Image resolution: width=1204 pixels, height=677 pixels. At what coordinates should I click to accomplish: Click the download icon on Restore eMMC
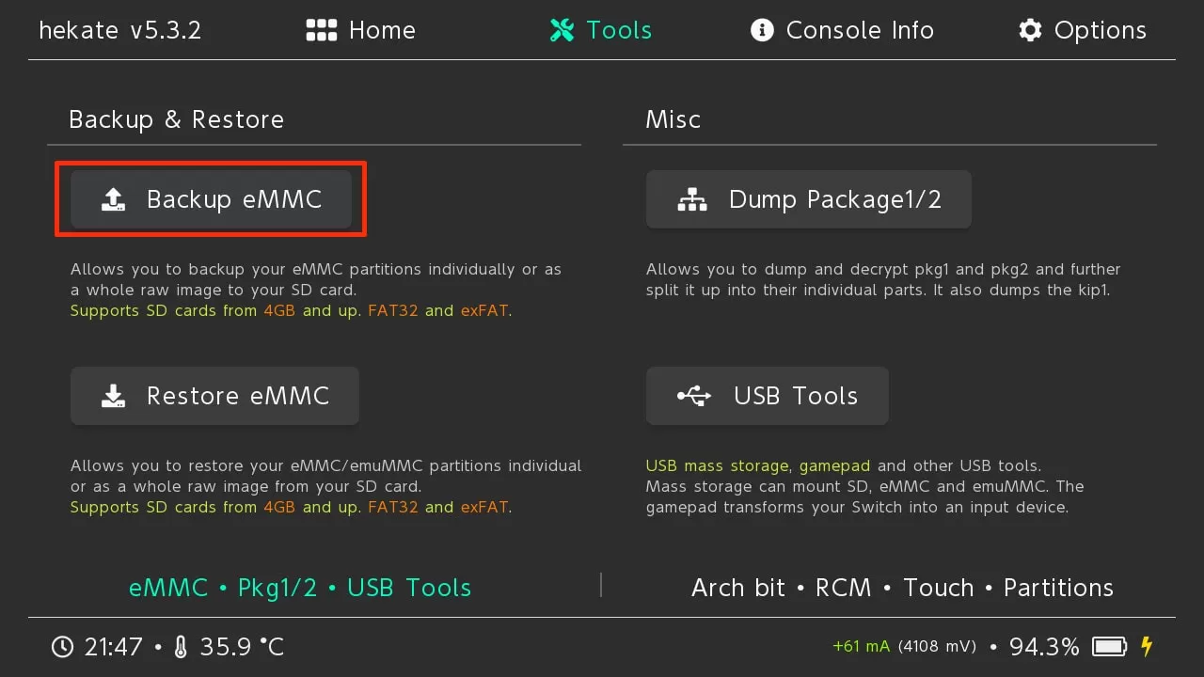point(113,396)
